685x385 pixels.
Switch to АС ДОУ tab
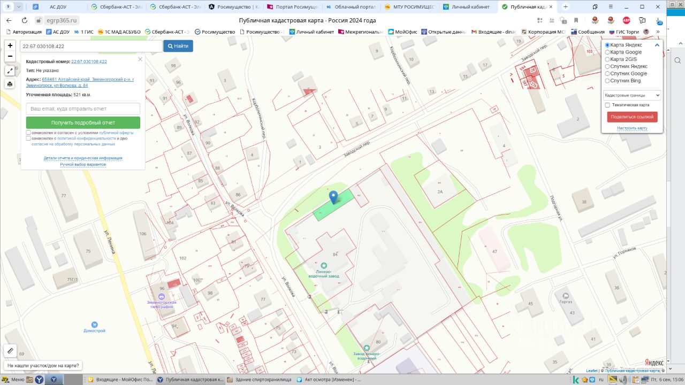click(58, 7)
